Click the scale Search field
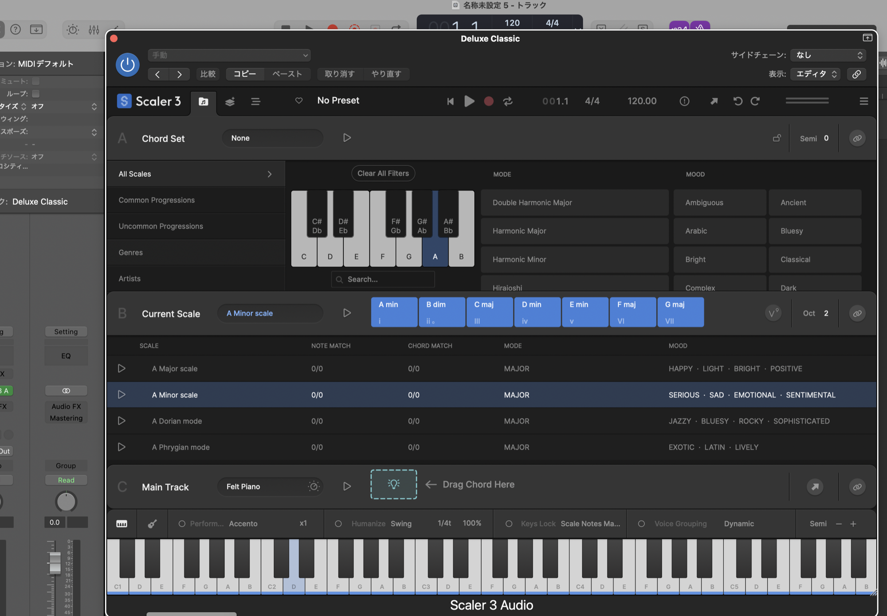Image resolution: width=887 pixels, height=616 pixels. pos(383,279)
